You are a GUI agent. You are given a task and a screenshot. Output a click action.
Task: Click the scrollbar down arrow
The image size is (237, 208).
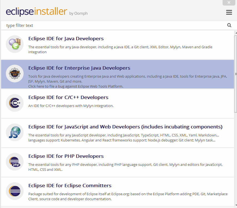click(236, 205)
